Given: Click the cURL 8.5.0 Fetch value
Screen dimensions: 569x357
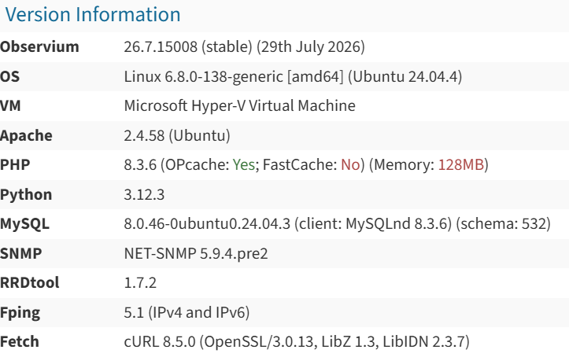Looking at the screenshot, I should tap(297, 342).
